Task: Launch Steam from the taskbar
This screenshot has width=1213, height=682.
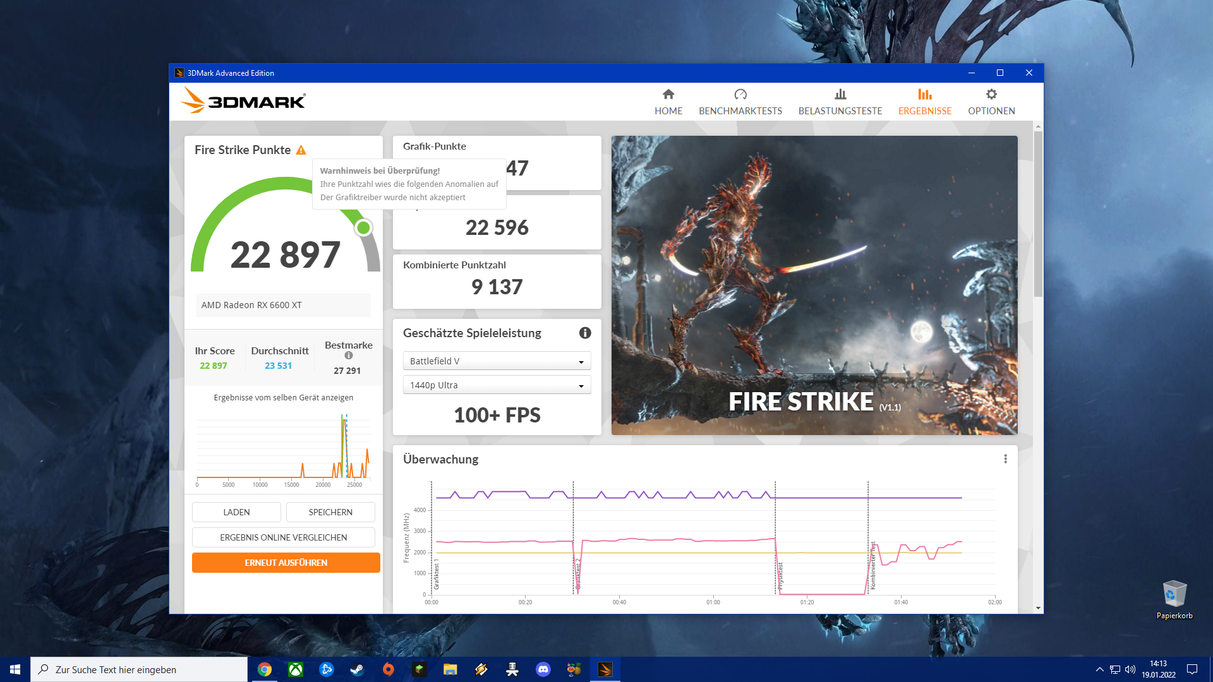Action: point(357,669)
